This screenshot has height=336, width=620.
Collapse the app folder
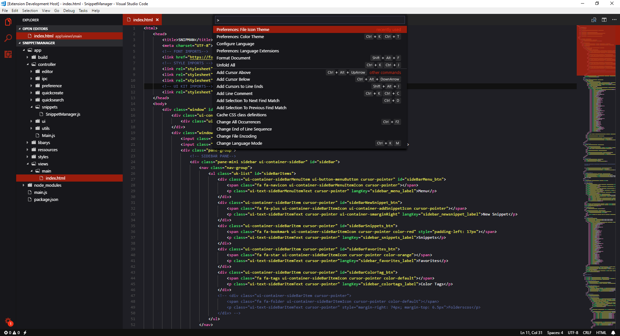click(69, 50)
